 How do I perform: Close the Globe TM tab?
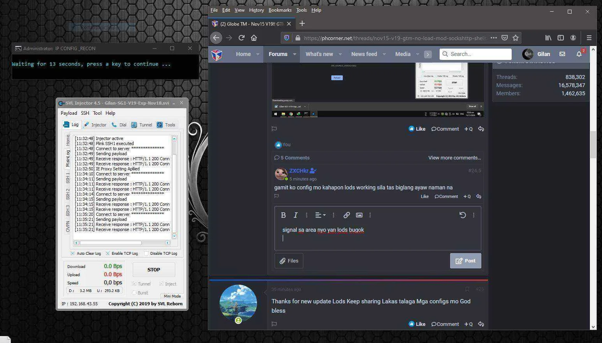(x=289, y=24)
